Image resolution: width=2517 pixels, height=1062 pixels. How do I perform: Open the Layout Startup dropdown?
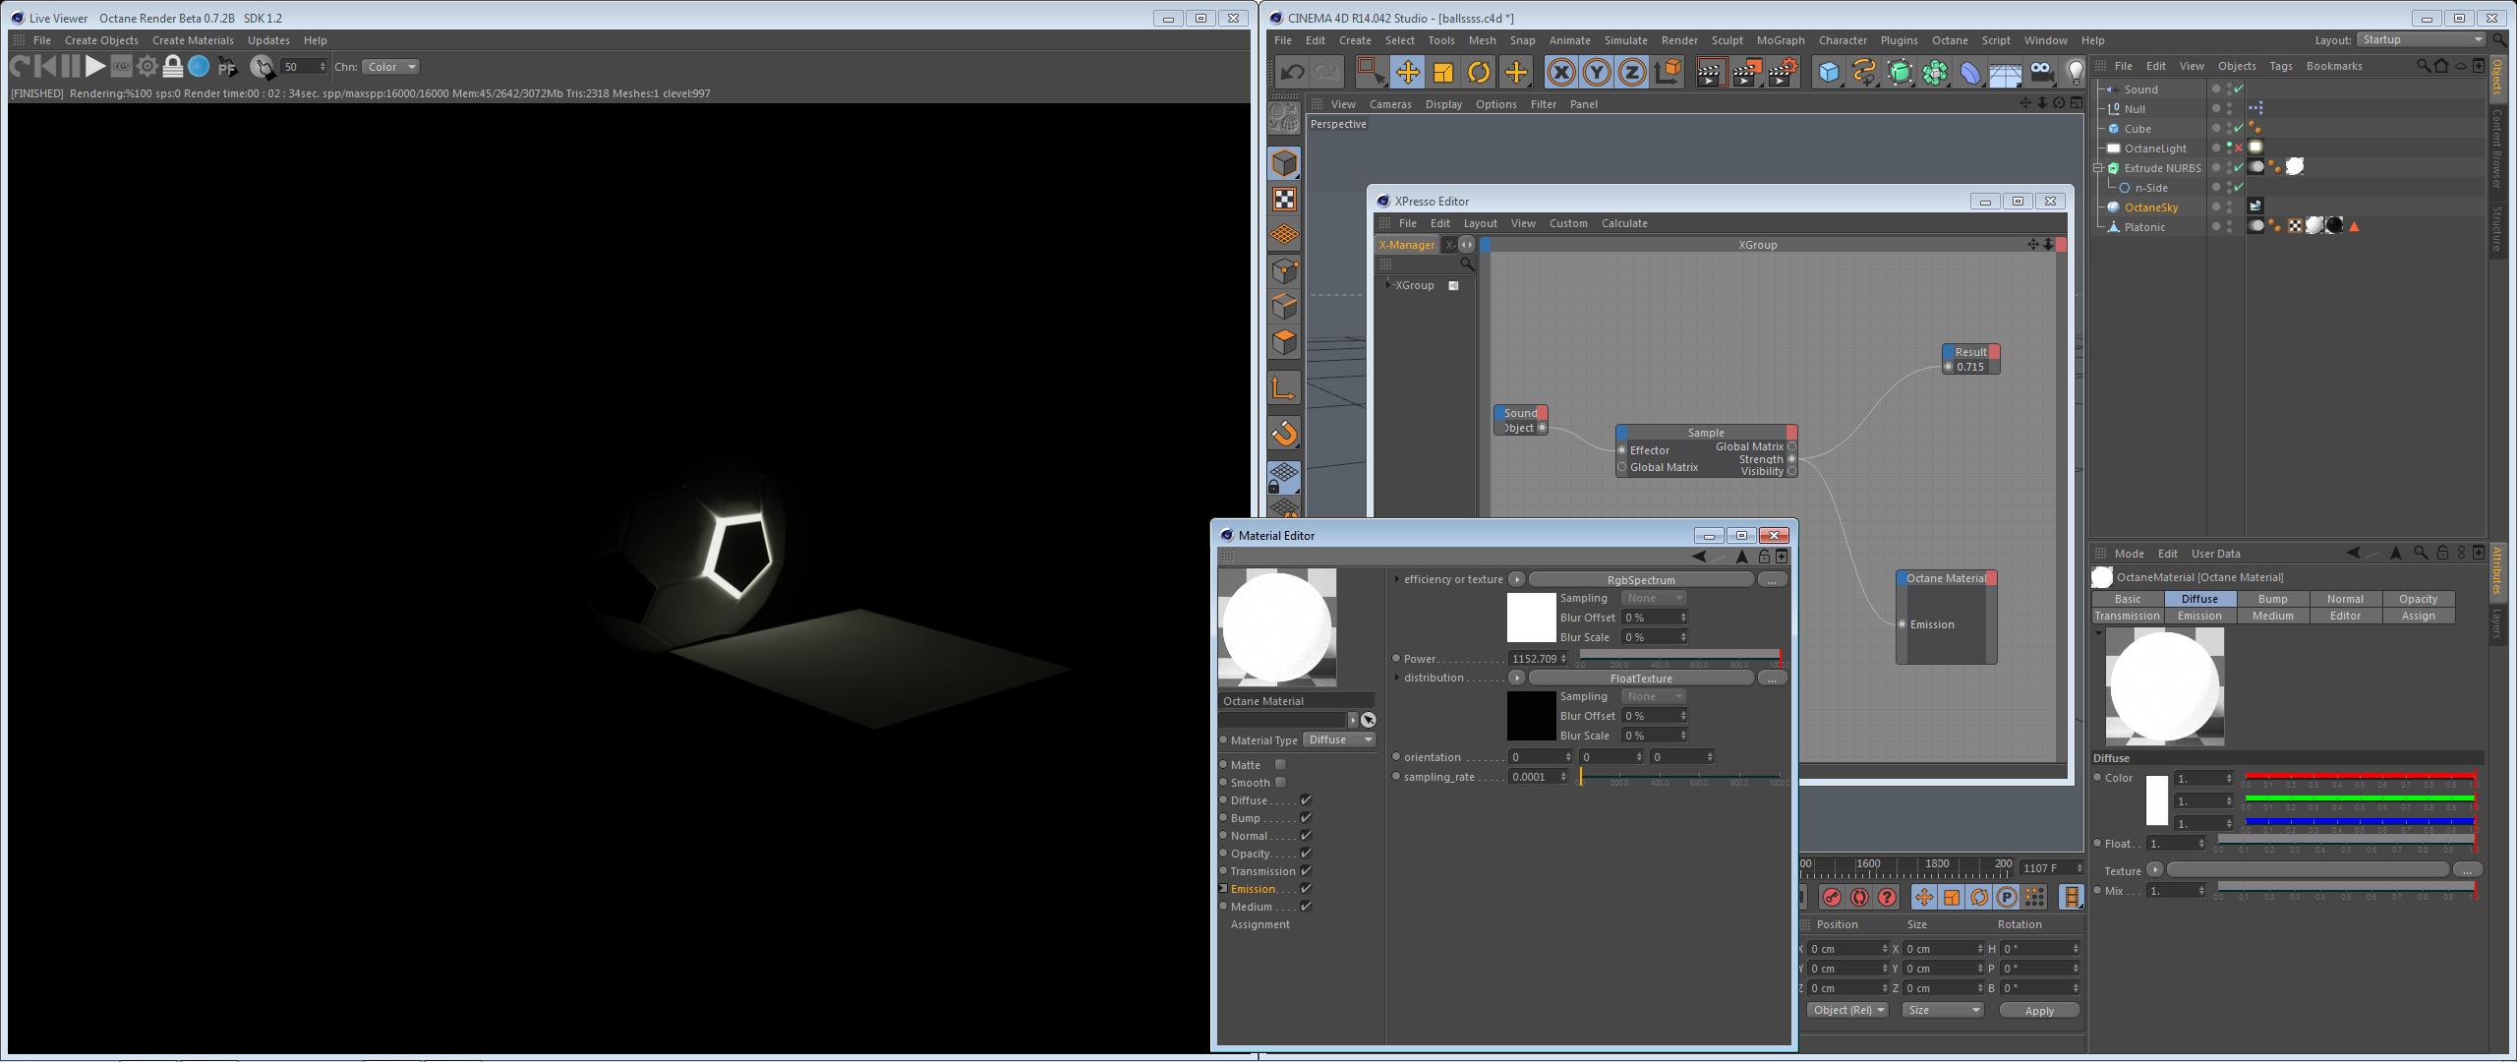2421,40
